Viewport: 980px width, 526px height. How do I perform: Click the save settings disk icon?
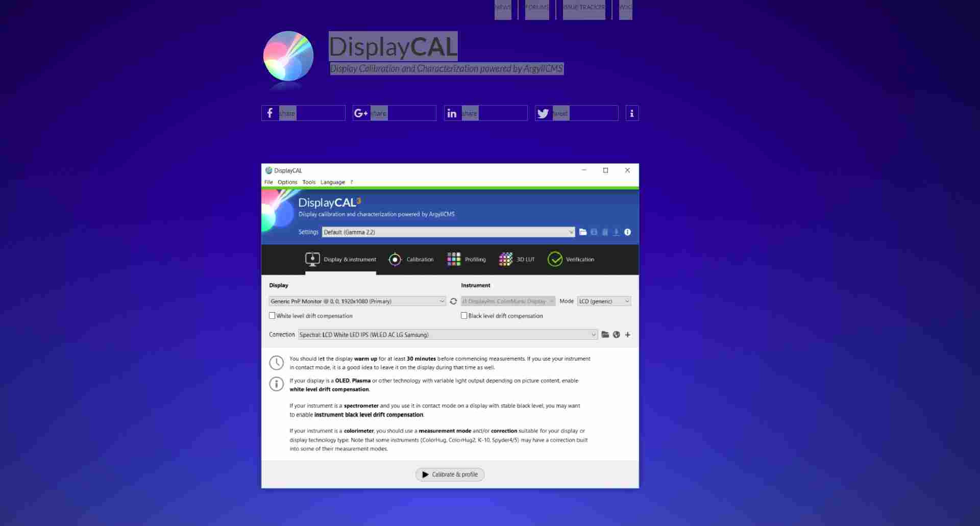pos(594,232)
